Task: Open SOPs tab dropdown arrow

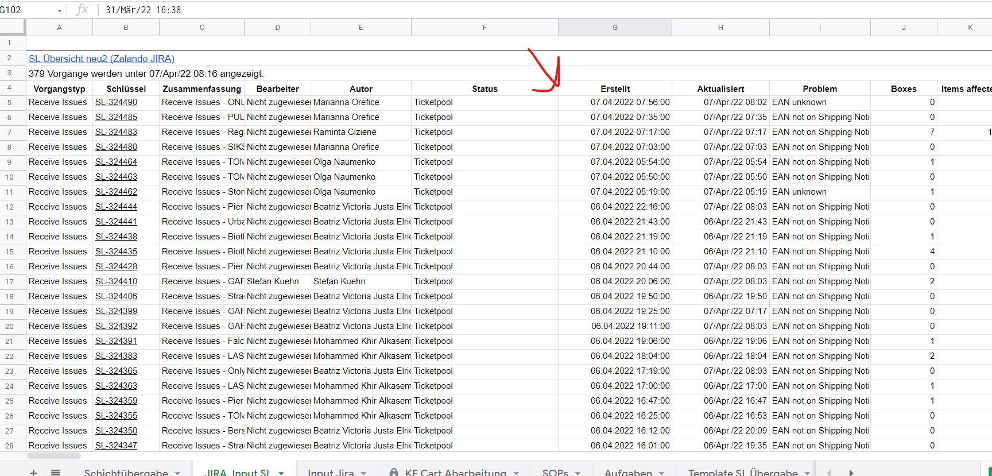Action: [578, 473]
